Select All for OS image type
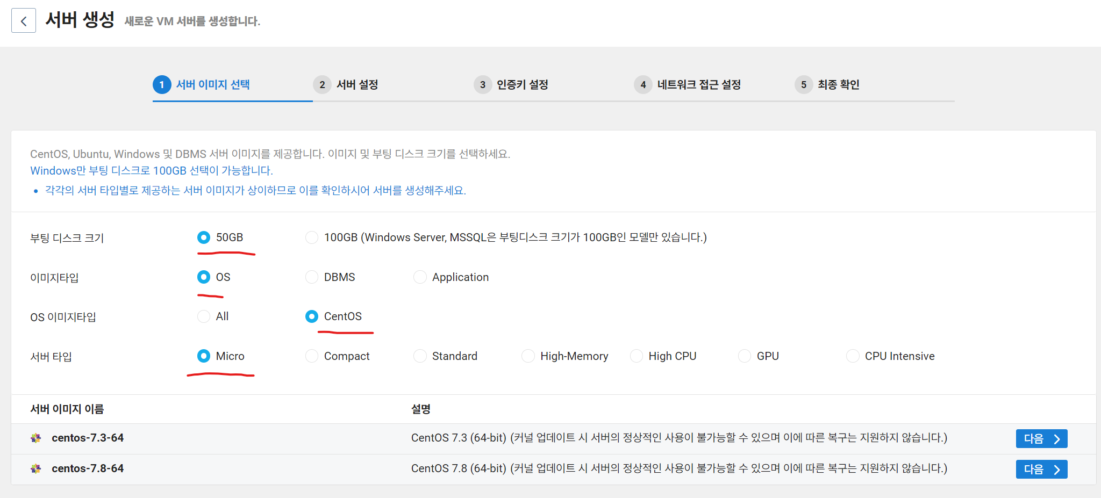1101x498 pixels. [204, 316]
